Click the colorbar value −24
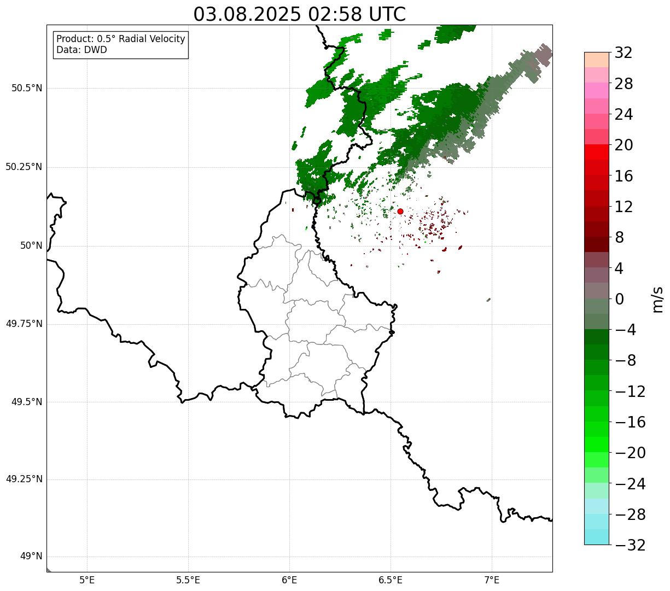 coord(630,484)
